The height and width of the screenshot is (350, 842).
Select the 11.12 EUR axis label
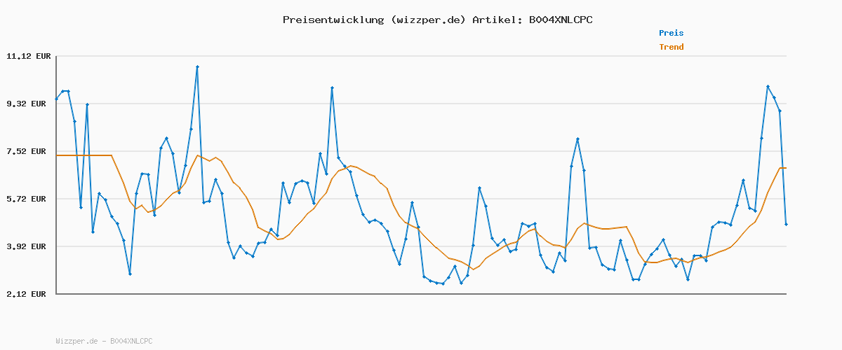coord(28,56)
